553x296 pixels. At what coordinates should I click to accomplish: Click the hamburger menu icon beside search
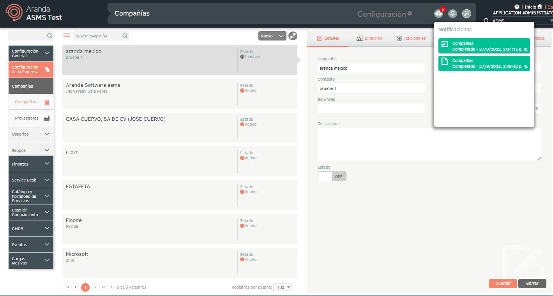[67, 35]
